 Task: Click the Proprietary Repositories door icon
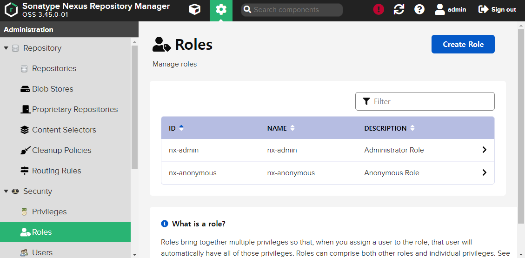pyautogui.click(x=26, y=109)
